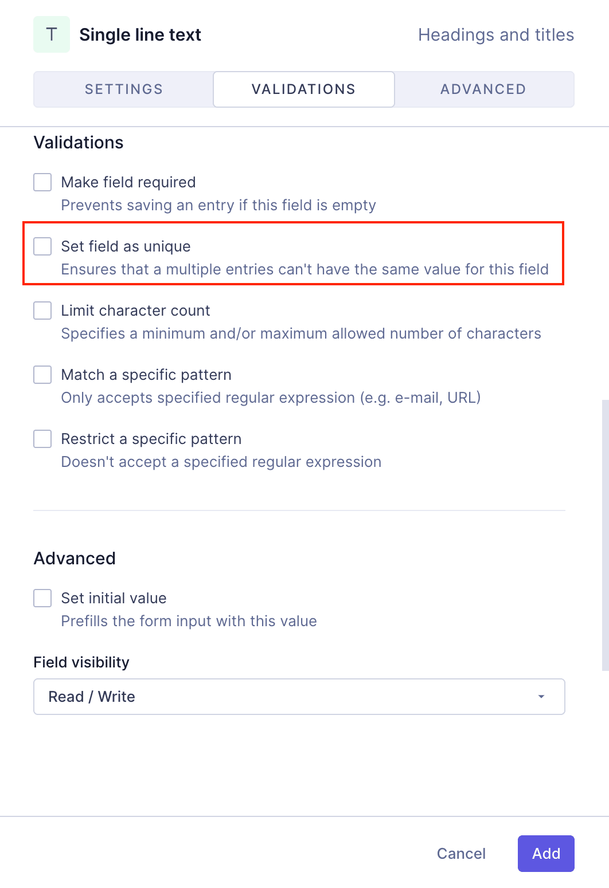Check Match a specific pattern

pos(42,375)
